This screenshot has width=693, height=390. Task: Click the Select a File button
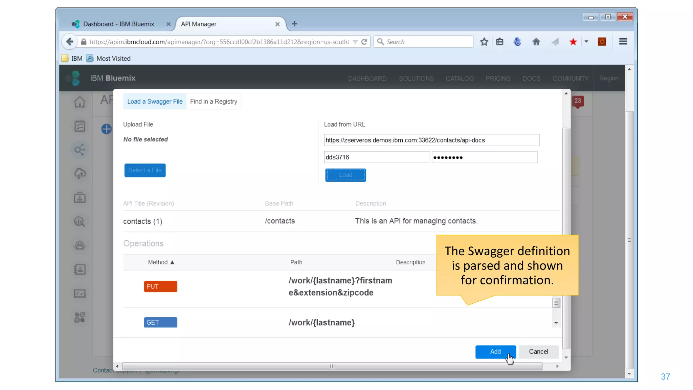coord(145,170)
